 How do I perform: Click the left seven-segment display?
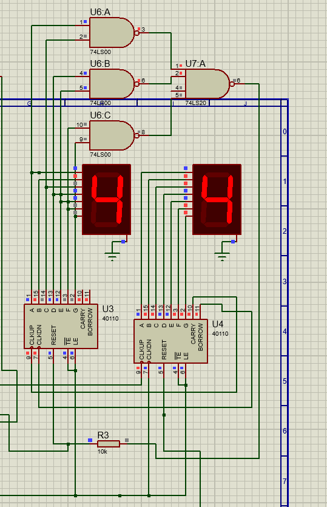click(x=107, y=199)
